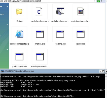The image size is (107, 101).
Task: Click the cmd.exe window title bar text
Action: click(x=19, y=71)
